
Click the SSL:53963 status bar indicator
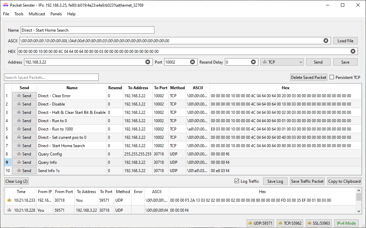click(319, 223)
